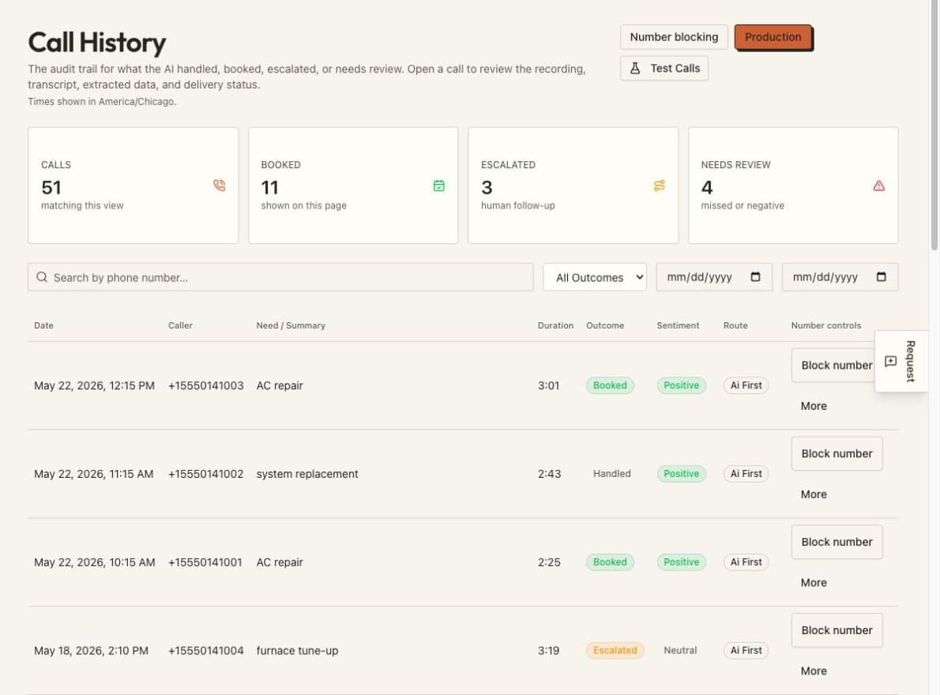Expand More for the 12:15 PM call
This screenshot has height=695, width=940.
[x=814, y=406]
